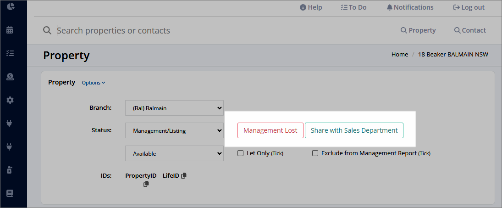Click the upper plug integrations sidebar icon
This screenshot has height=208, width=502.
(9, 124)
